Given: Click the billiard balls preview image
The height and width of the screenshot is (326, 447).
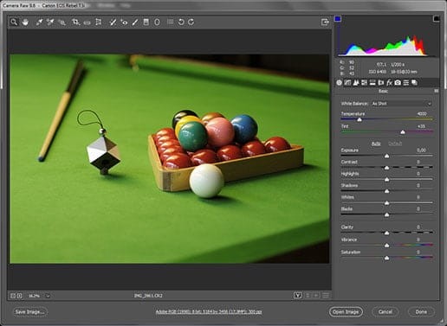Looking at the screenshot, I should click(x=170, y=158).
